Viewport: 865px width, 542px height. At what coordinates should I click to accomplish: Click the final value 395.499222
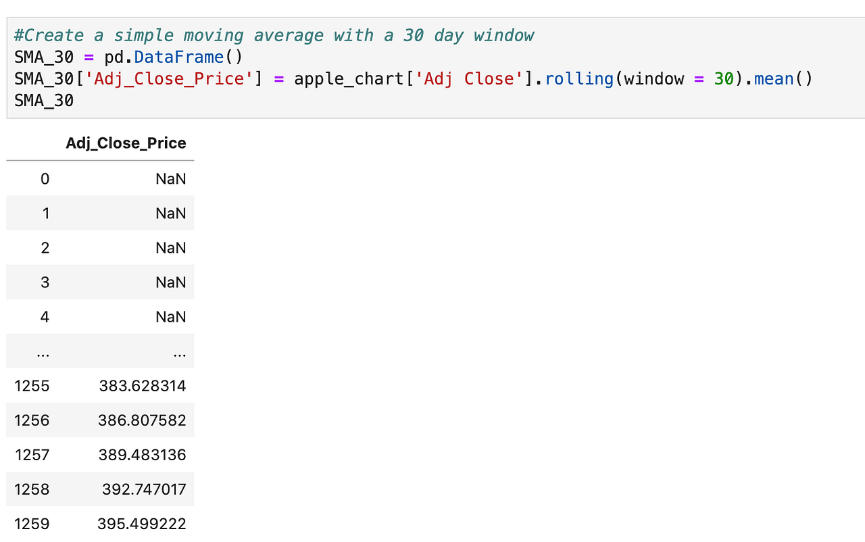(142, 523)
